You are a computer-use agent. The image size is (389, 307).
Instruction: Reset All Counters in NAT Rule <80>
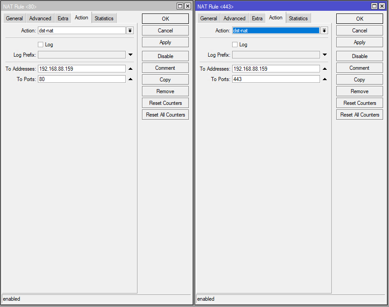click(165, 115)
